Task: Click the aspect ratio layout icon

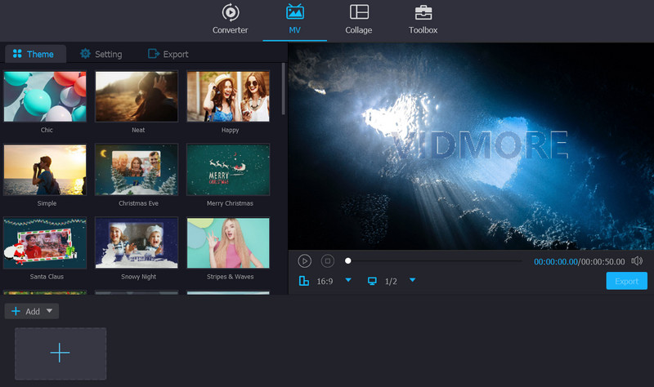Action: click(x=304, y=281)
